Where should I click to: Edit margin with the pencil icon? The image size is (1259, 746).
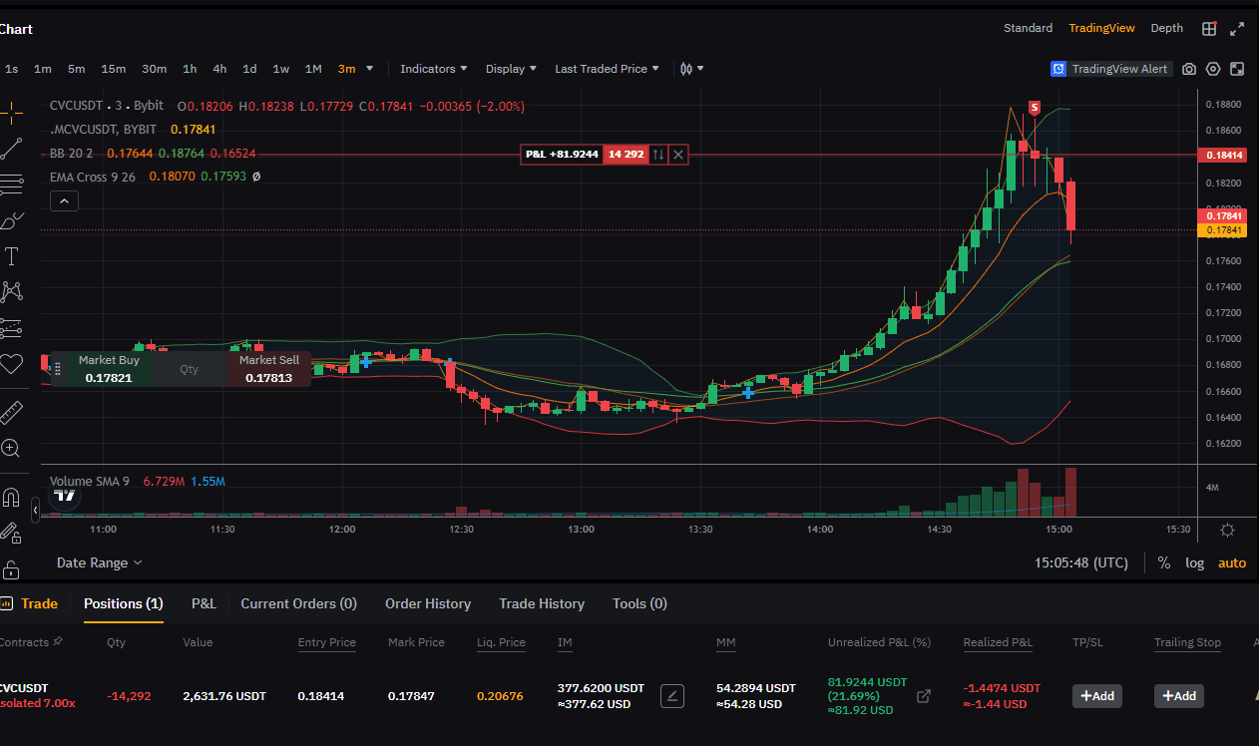point(672,696)
